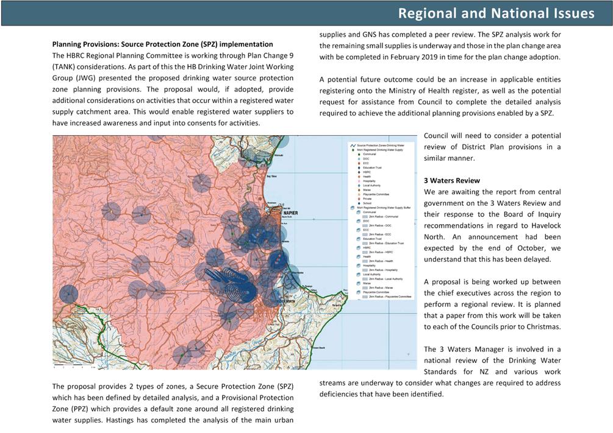Screen dimensions: 613x433
Task: Click the DOC buffer layer icon in legend
Action: click(359, 222)
